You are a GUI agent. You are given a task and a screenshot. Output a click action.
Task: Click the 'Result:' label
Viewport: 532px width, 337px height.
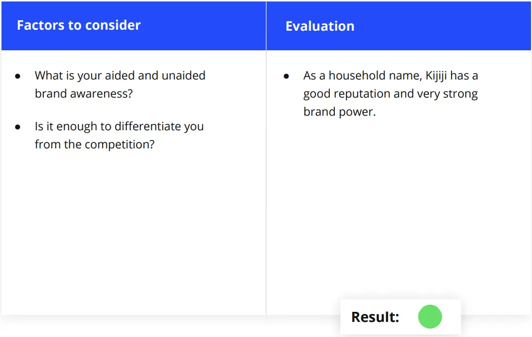(375, 317)
